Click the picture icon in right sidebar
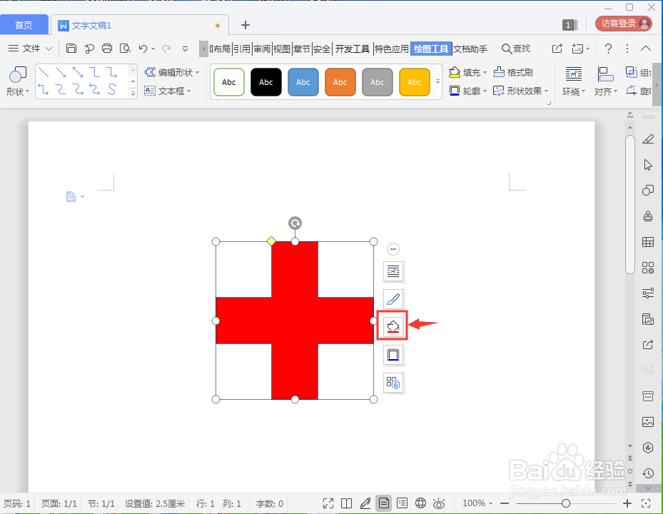 [x=648, y=422]
